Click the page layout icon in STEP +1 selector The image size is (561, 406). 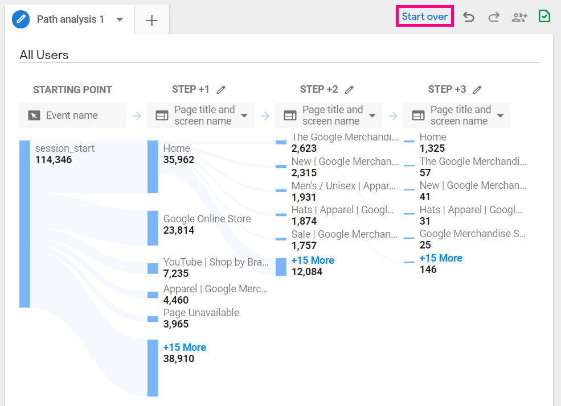(x=162, y=115)
